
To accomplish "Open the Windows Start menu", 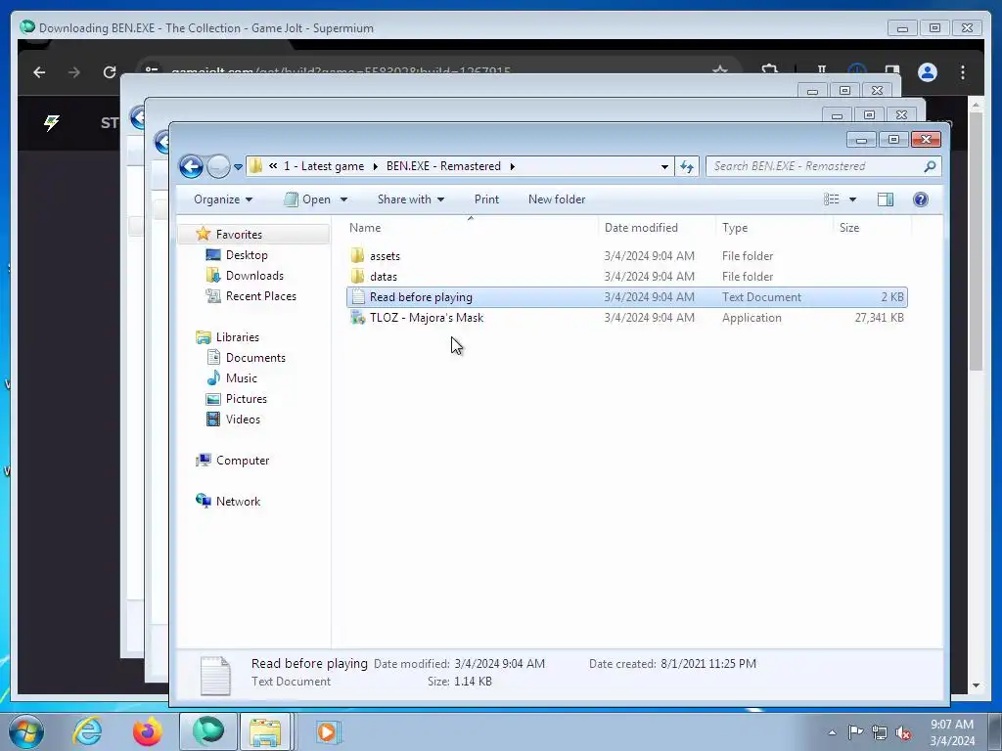I will pyautogui.click(x=25, y=731).
